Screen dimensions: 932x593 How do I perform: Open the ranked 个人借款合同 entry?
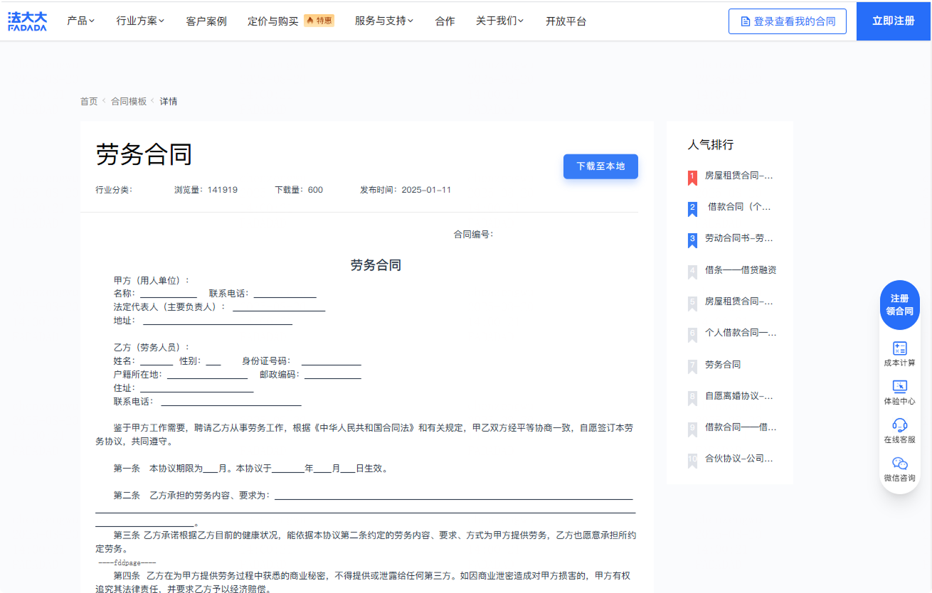click(741, 333)
